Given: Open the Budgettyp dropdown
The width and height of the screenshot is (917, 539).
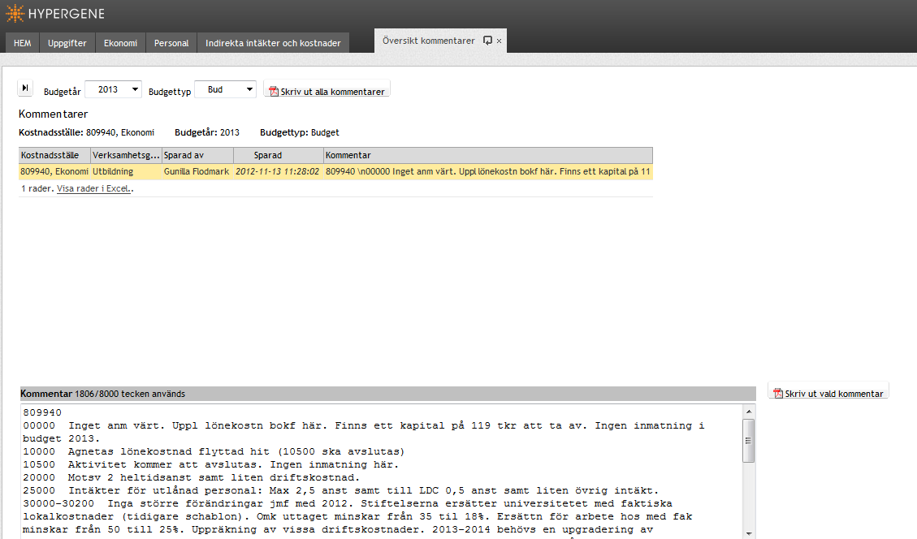Looking at the screenshot, I should click(225, 89).
